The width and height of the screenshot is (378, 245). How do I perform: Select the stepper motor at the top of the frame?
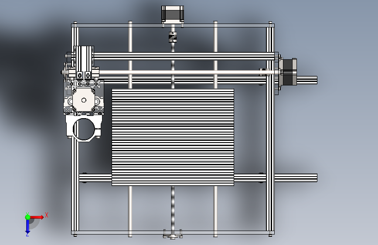[x=173, y=14]
